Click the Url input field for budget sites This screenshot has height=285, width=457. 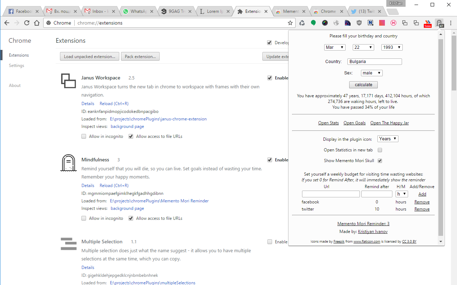click(331, 194)
